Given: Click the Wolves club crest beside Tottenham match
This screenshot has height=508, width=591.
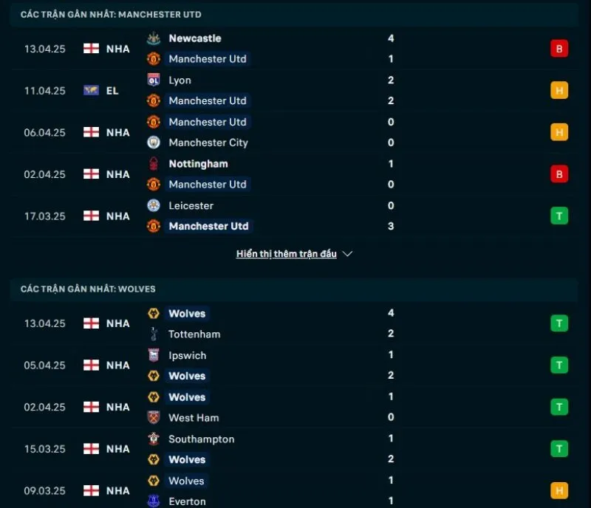Looking at the screenshot, I should click(x=153, y=313).
